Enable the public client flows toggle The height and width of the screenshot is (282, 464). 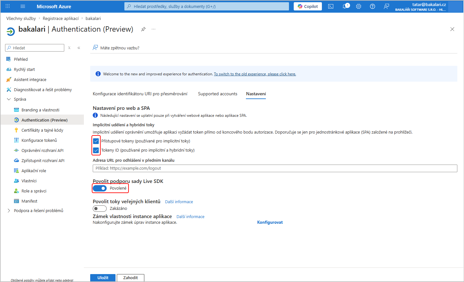pos(100,209)
